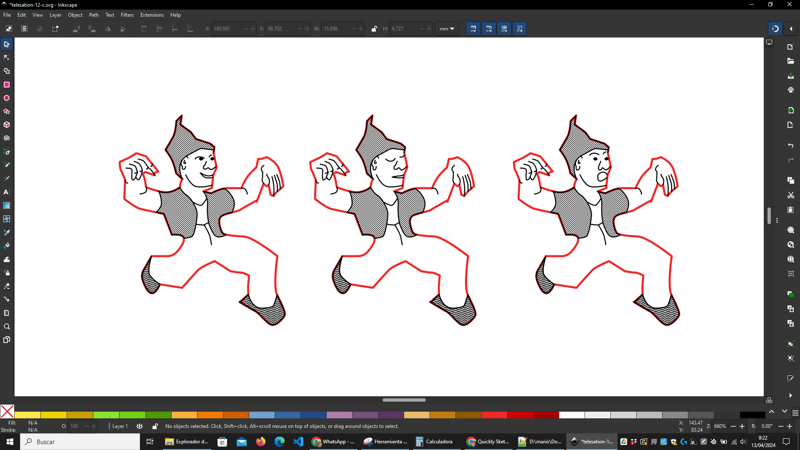The image size is (800, 450).
Task: Open Calculadora from the taskbar
Action: click(435, 442)
